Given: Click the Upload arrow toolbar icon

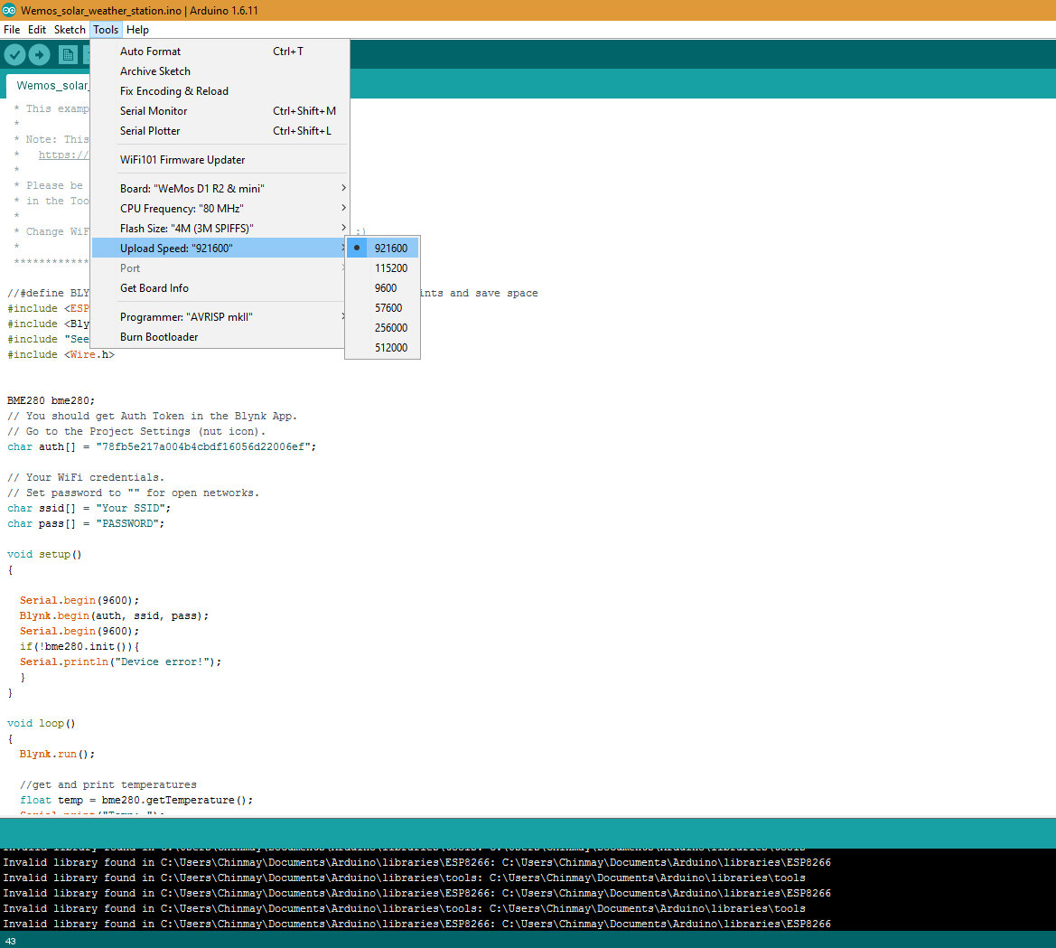Looking at the screenshot, I should pyautogui.click(x=39, y=54).
